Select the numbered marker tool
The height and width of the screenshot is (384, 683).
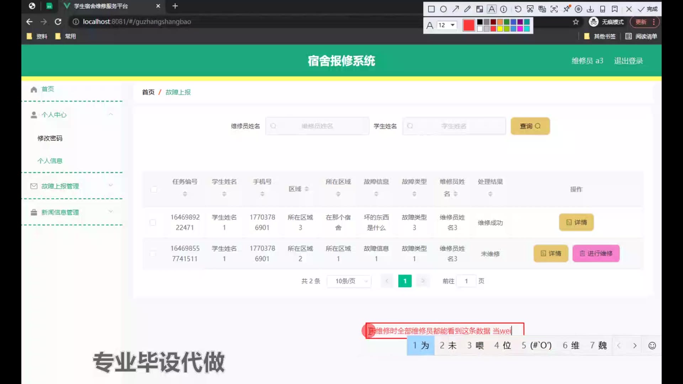[x=504, y=9]
